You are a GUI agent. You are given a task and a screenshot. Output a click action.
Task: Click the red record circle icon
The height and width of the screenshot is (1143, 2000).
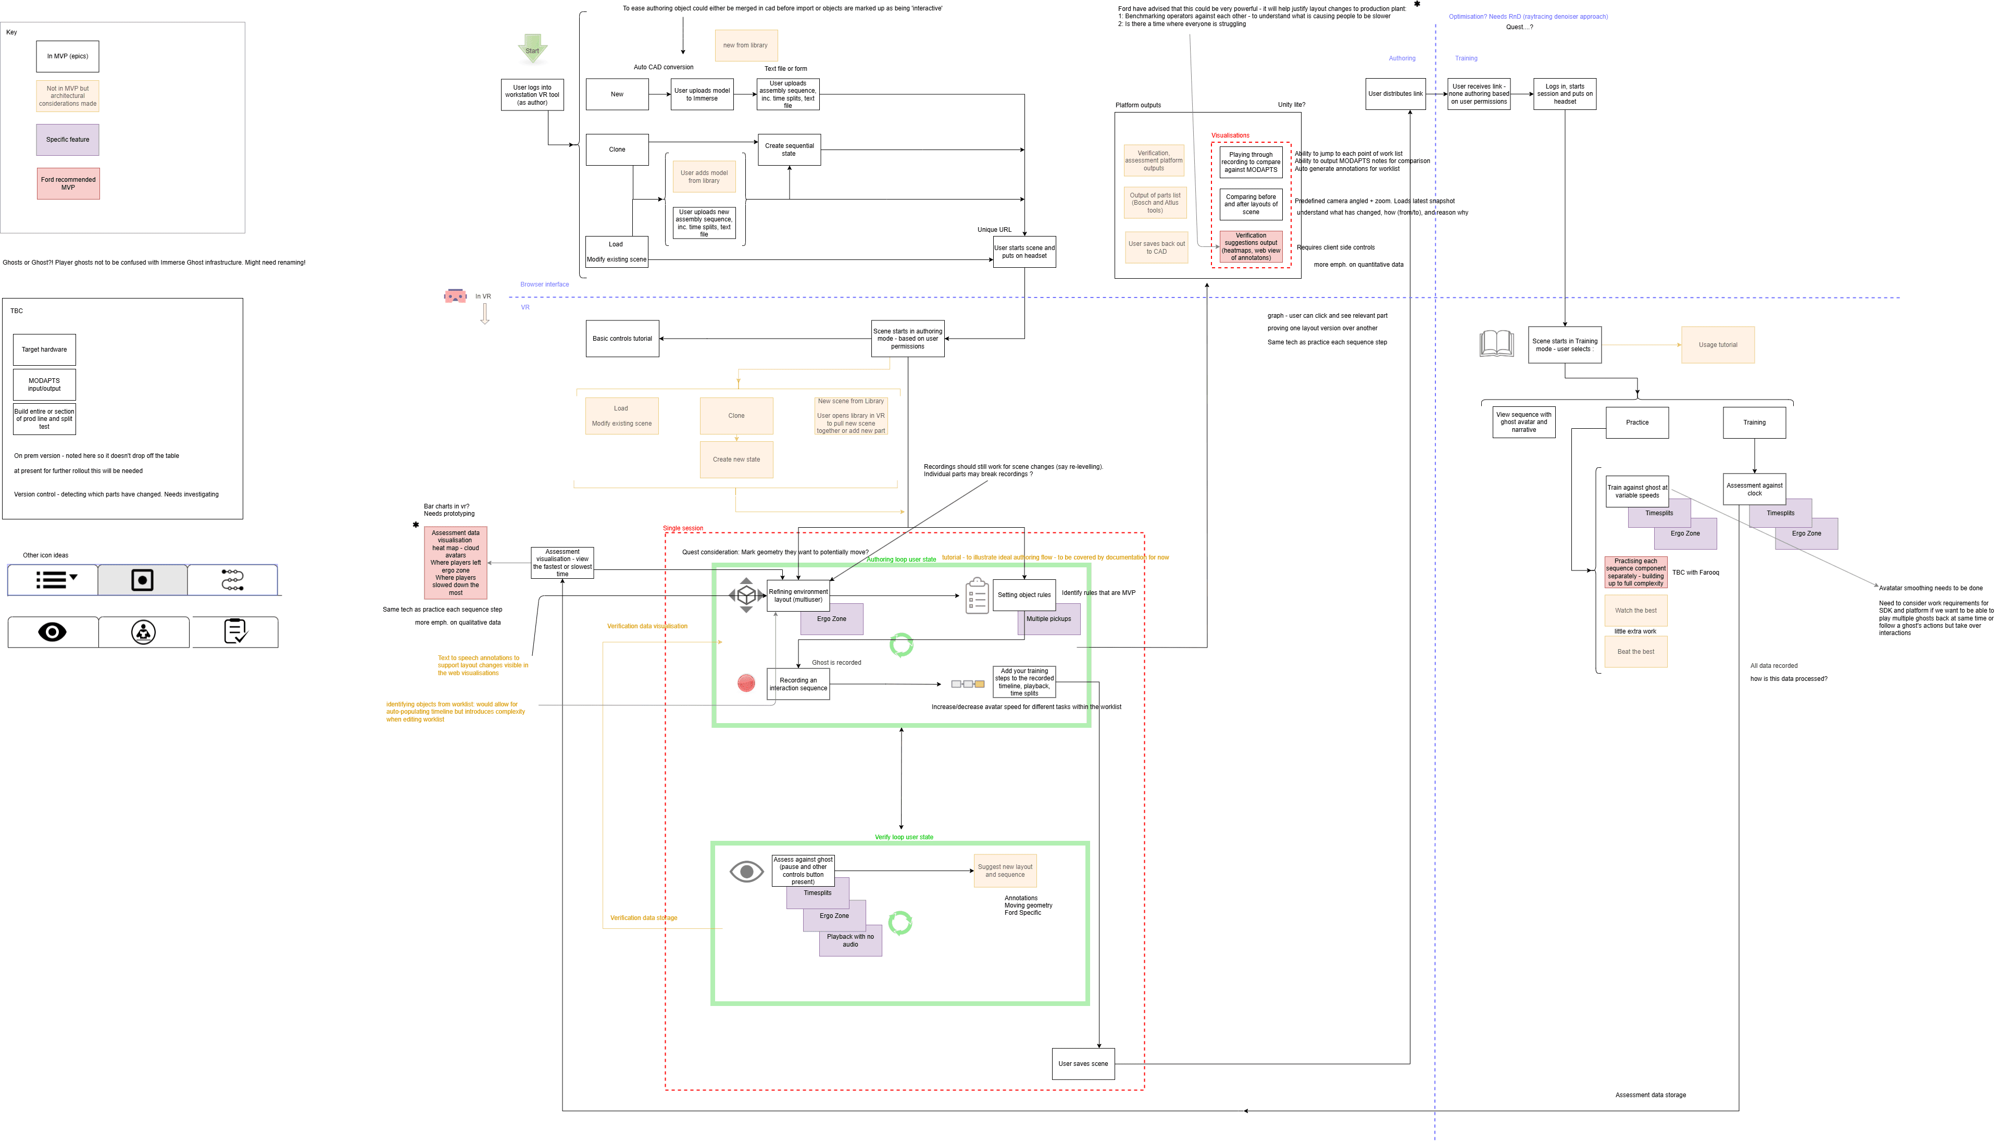click(x=746, y=683)
